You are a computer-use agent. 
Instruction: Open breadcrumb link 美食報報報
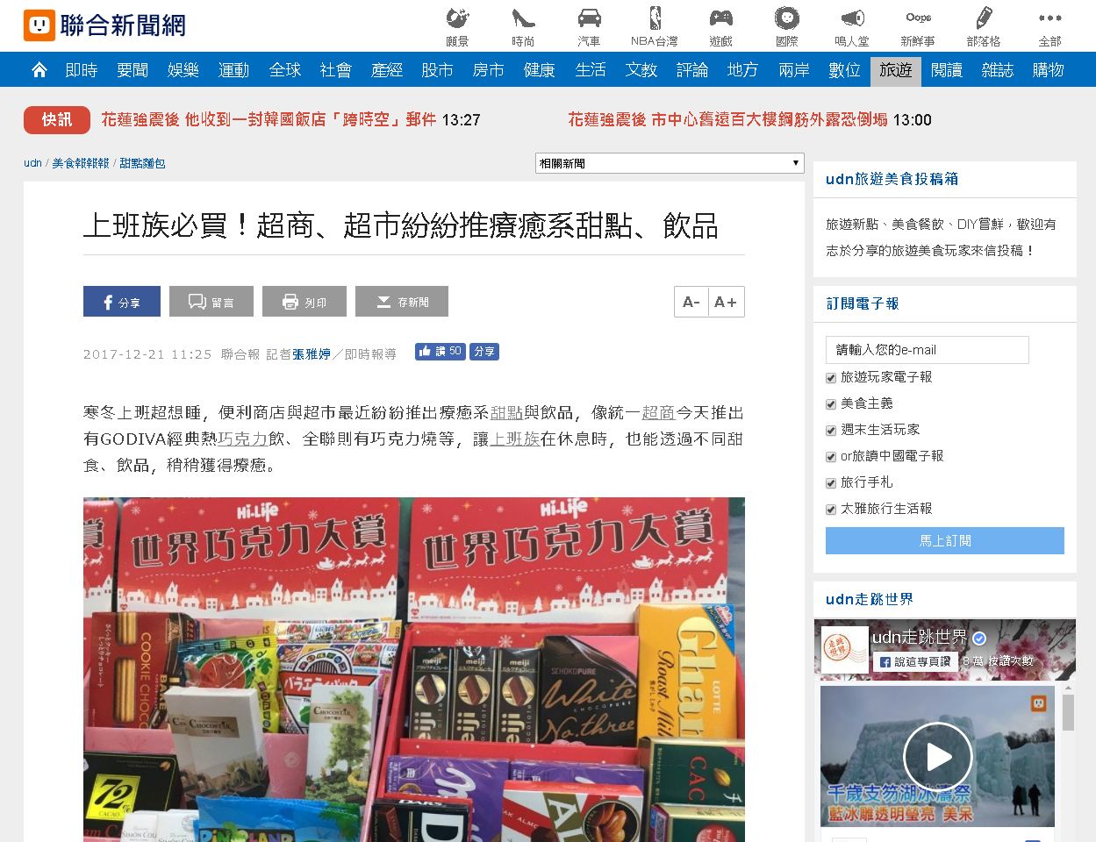[81, 163]
